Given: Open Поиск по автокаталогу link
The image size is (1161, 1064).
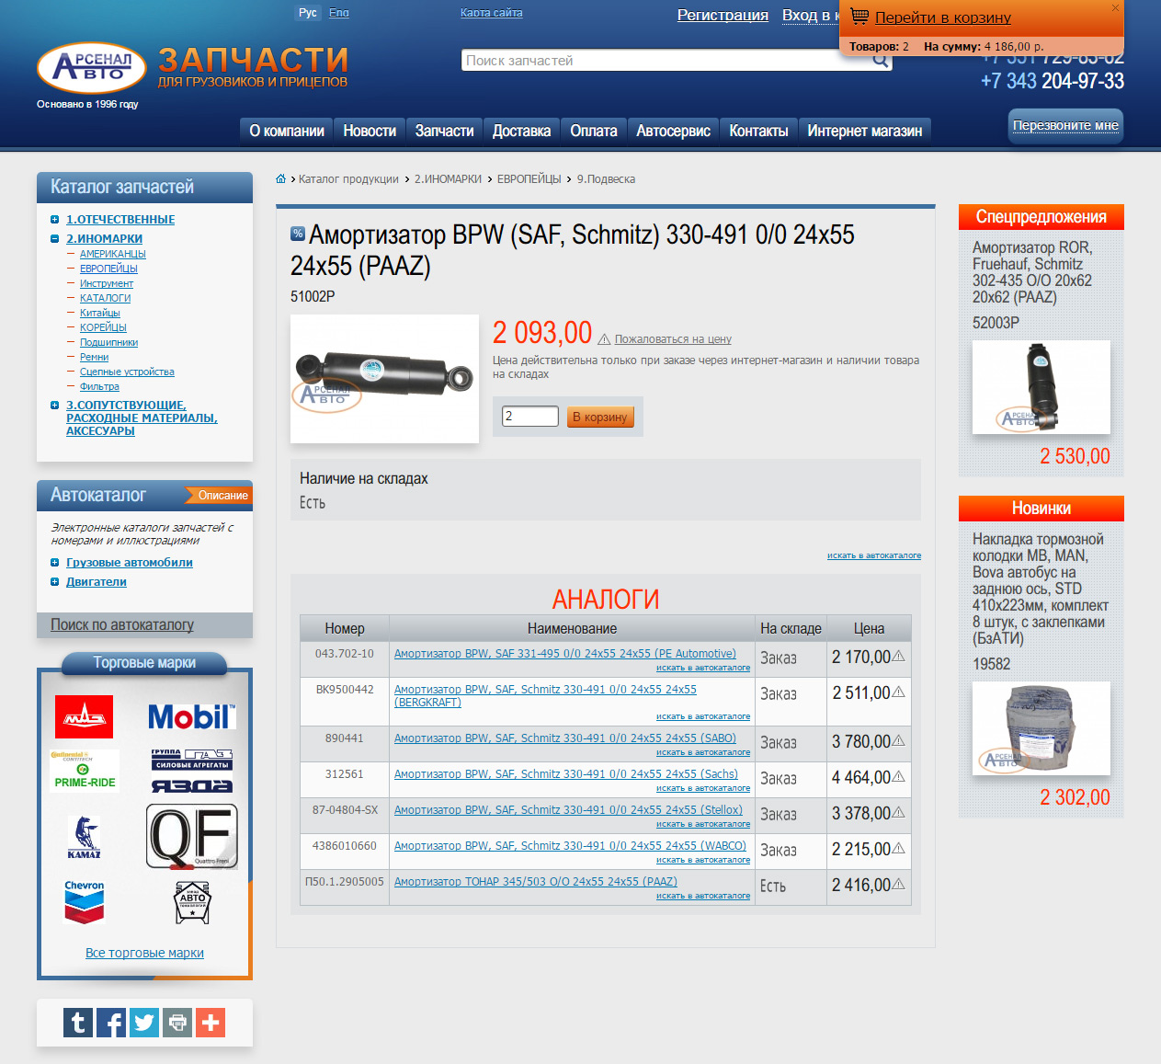Looking at the screenshot, I should pyautogui.click(x=122, y=624).
